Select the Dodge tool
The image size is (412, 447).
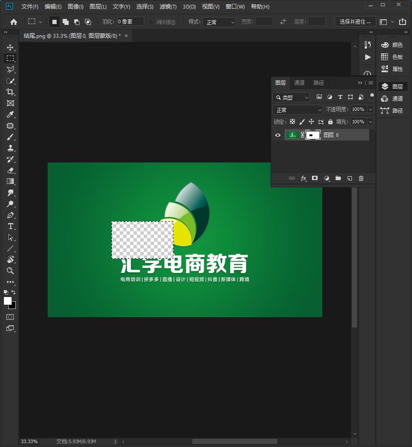click(10, 204)
